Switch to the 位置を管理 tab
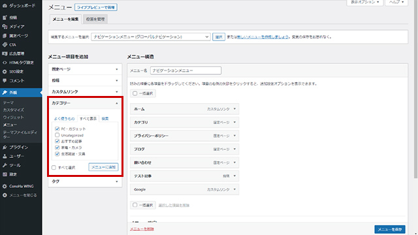This screenshot has height=235, width=418. click(x=95, y=19)
